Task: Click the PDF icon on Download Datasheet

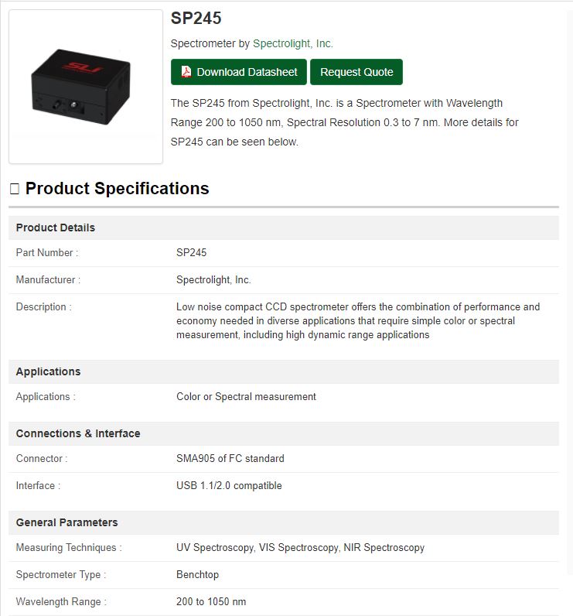Action: 186,72
